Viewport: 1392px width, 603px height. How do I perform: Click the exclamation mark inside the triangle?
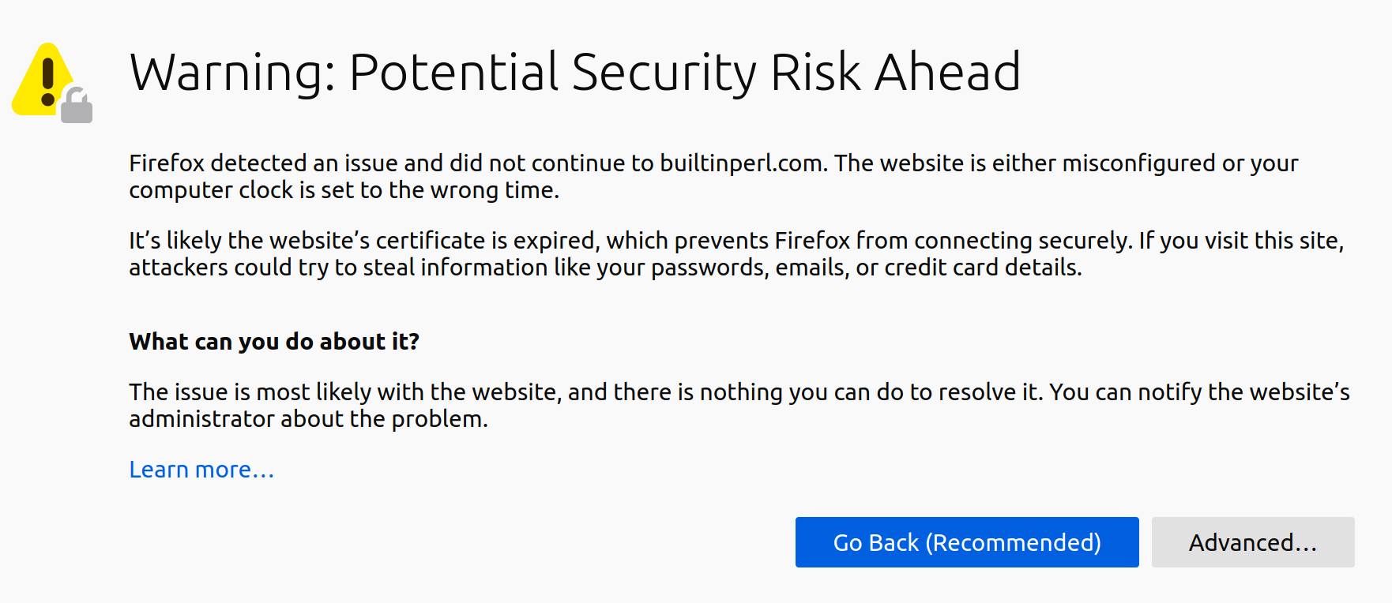tap(48, 82)
